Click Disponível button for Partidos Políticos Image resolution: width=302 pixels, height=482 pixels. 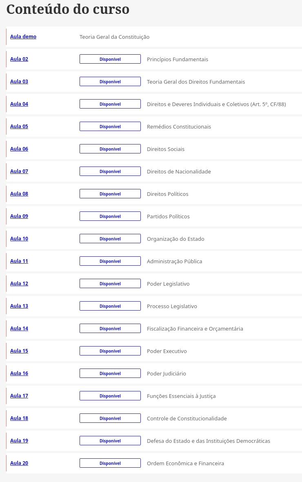tap(110, 216)
